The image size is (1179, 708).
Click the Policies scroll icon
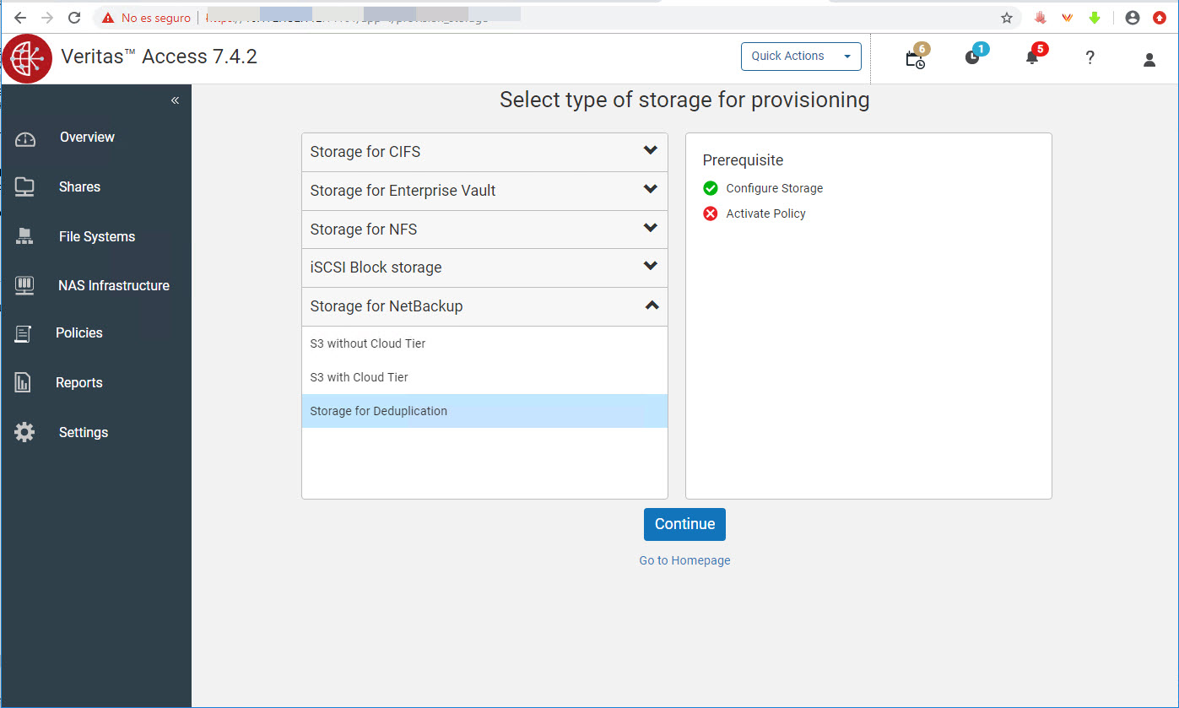[24, 334]
